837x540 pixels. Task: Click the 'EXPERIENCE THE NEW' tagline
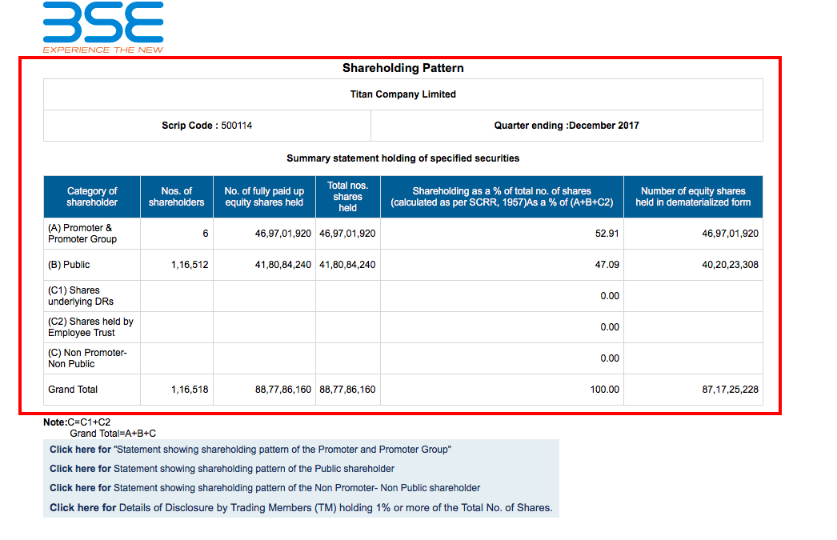(103, 50)
